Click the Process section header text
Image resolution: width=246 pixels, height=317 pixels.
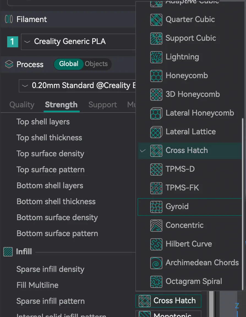[30, 64]
